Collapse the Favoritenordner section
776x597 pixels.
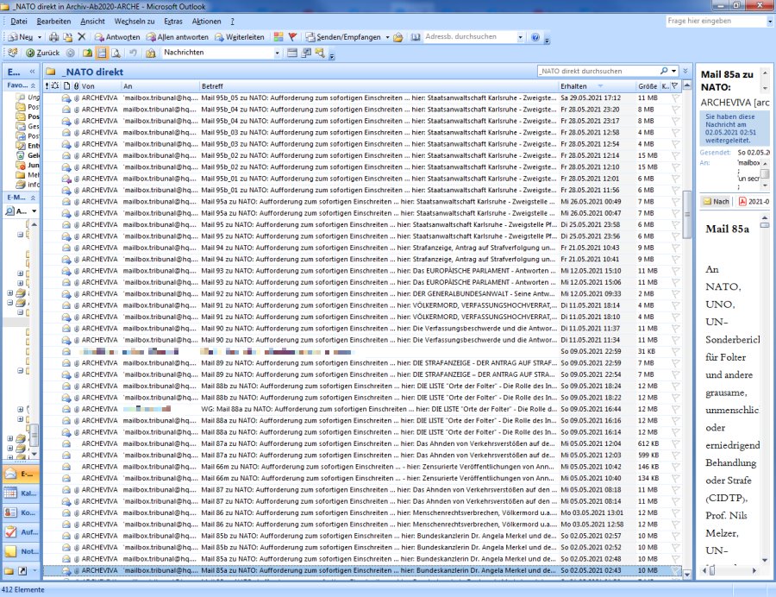click(x=33, y=85)
